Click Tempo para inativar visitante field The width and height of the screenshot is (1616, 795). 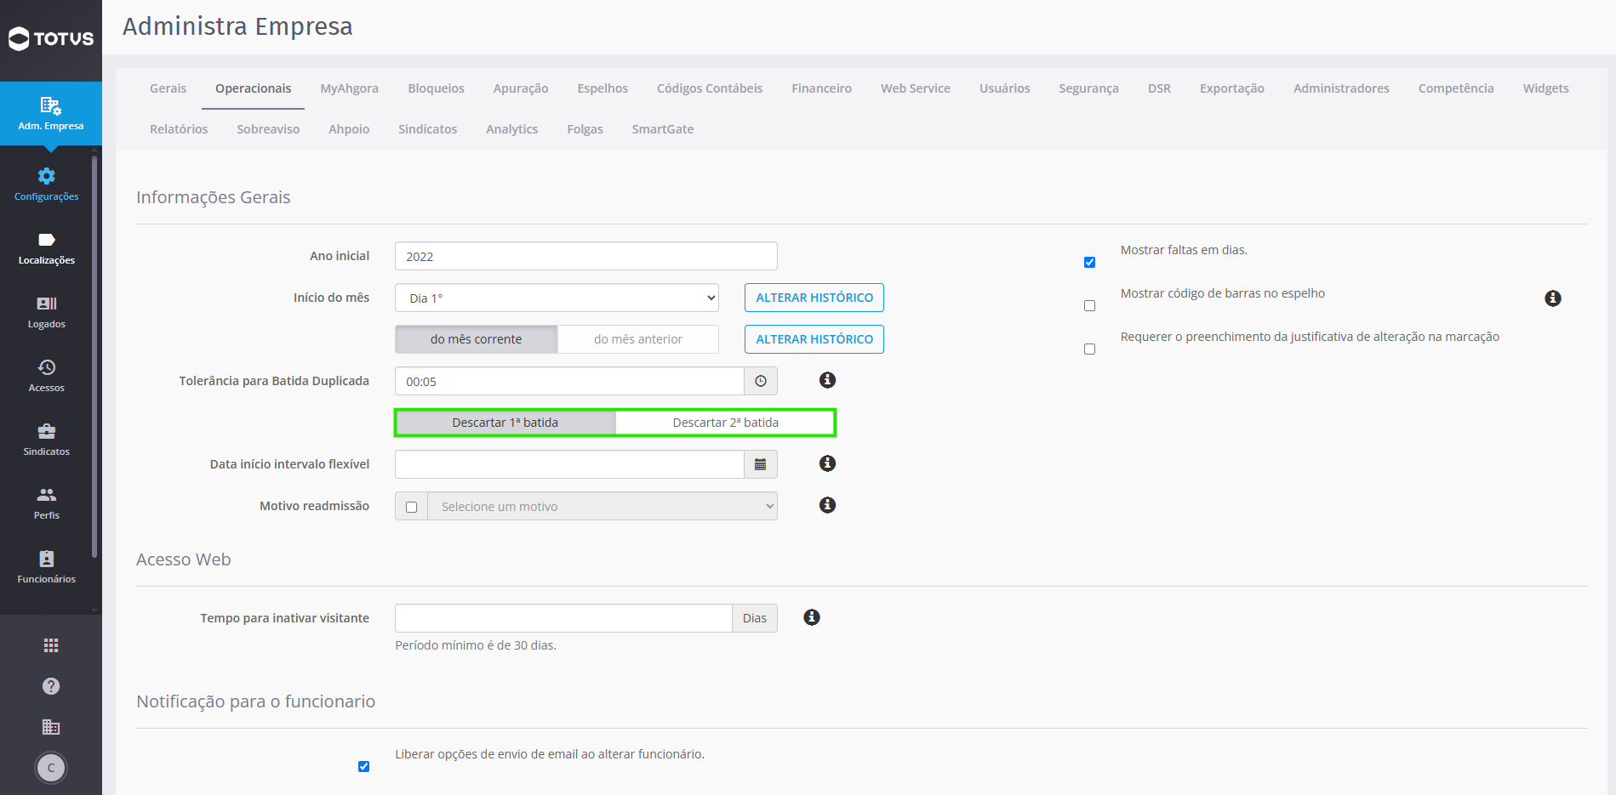[x=563, y=618]
